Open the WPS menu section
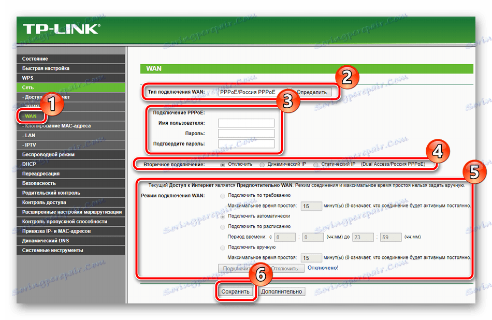Viewport: 492px width, 320px height. tap(70, 78)
